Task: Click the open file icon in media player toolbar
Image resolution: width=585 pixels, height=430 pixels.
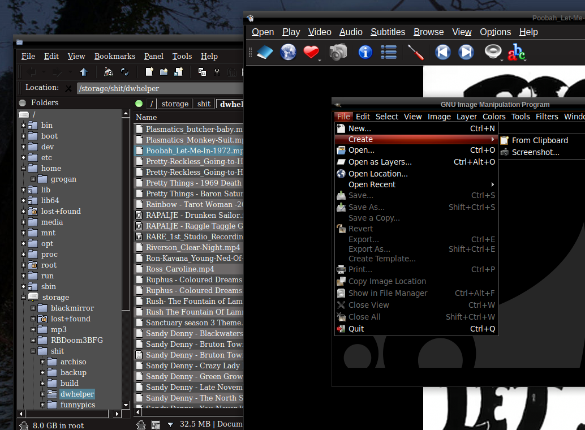Action: [265, 52]
